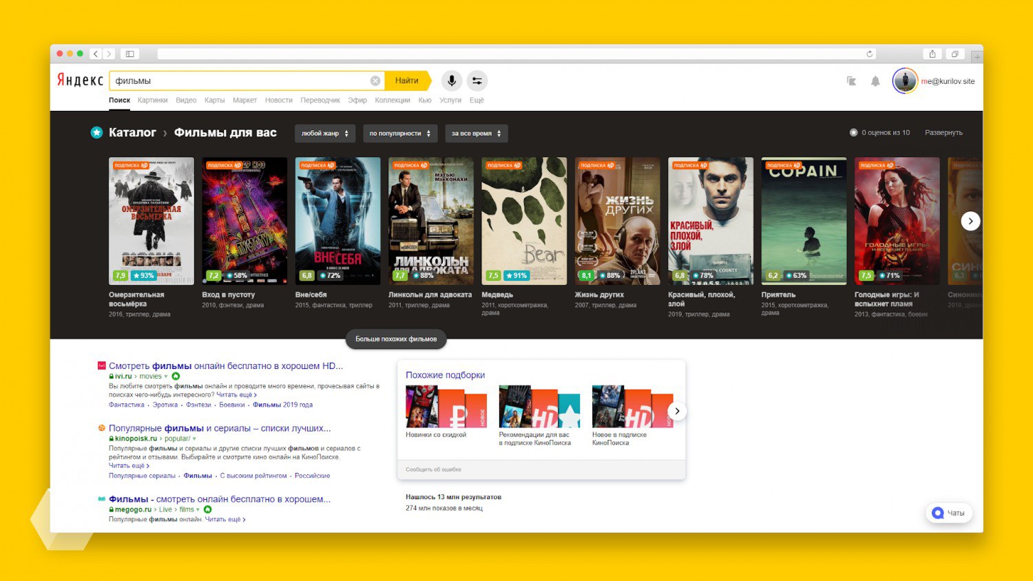Open 'Линкольн для адвоката' poster

(x=431, y=221)
